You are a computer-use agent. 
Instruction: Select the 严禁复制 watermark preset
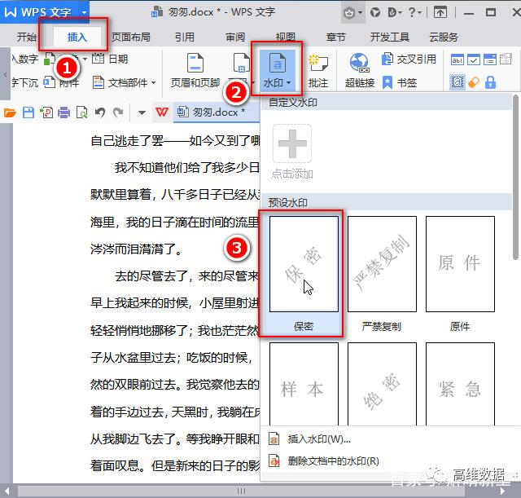tap(382, 264)
